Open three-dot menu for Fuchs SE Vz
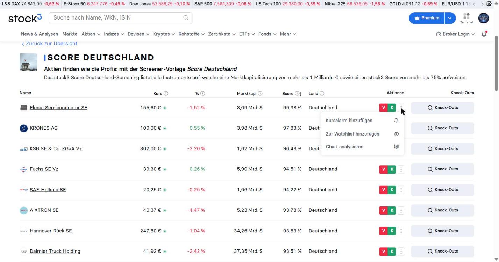The image size is (499, 262). pyautogui.click(x=401, y=169)
